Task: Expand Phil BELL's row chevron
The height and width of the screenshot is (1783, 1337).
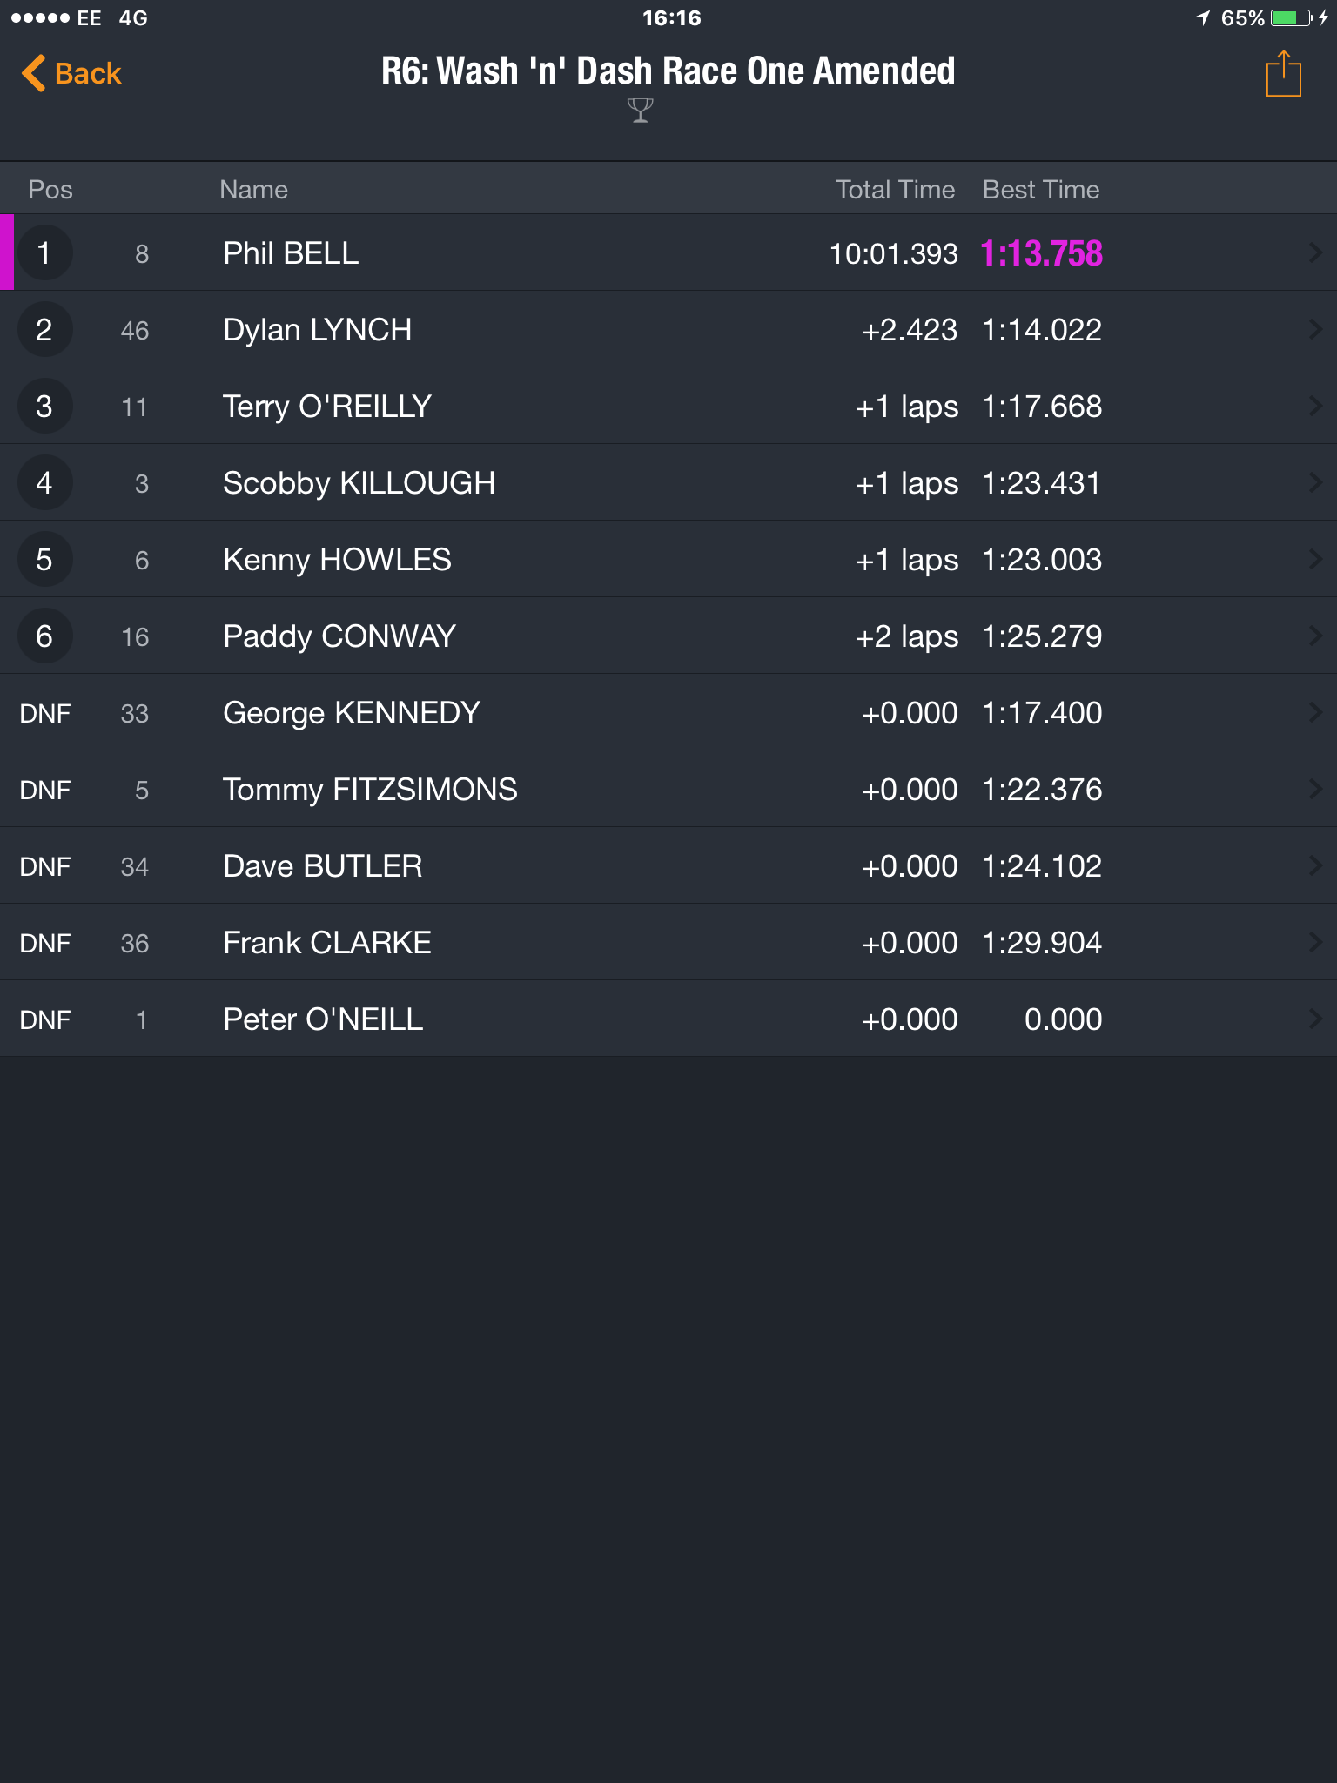Action: pos(1315,252)
